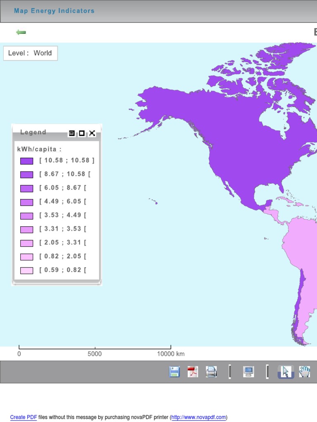The image size is (317, 422).
Task: Minimize the Legend panel
Action: click(72, 133)
